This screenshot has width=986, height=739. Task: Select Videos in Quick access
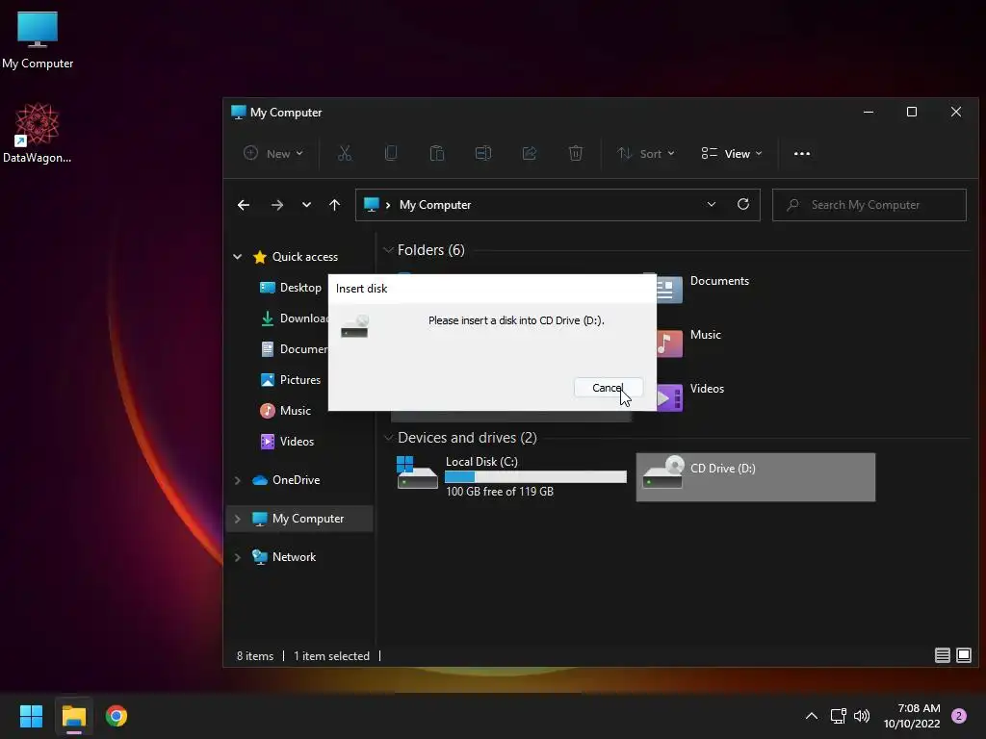pos(287,441)
